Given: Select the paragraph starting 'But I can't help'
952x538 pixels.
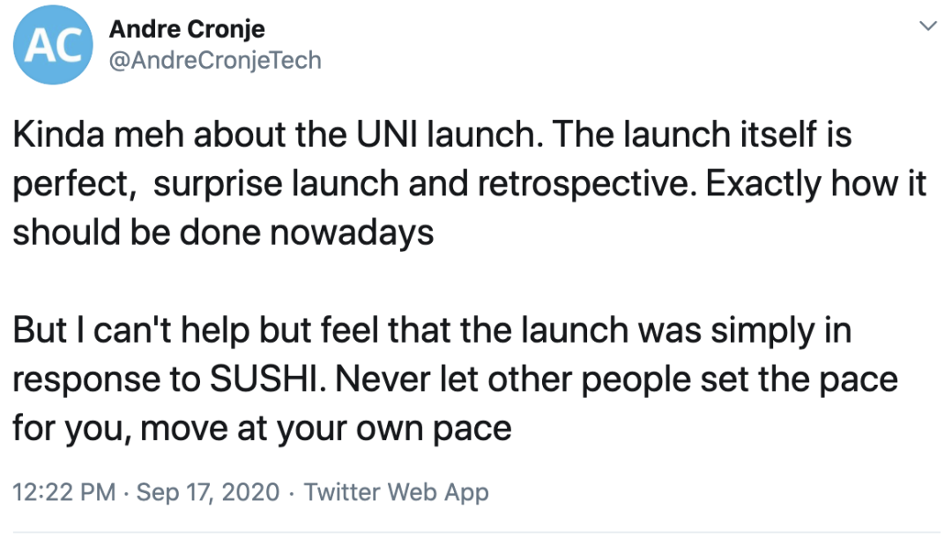Looking at the screenshot, I should click(456, 380).
